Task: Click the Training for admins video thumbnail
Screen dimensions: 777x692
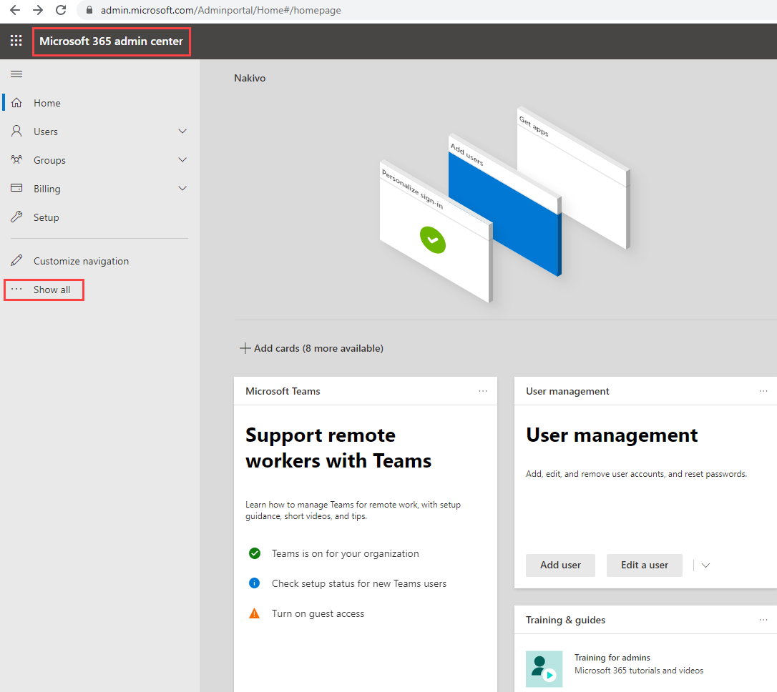Action: click(544, 668)
